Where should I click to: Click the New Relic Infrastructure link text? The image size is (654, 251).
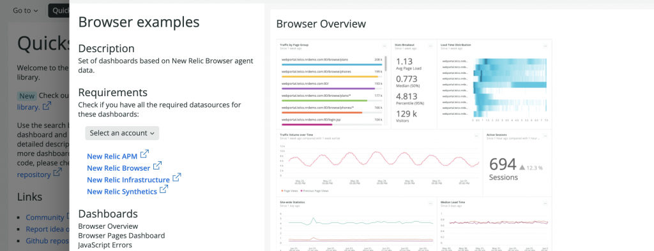tap(128, 180)
